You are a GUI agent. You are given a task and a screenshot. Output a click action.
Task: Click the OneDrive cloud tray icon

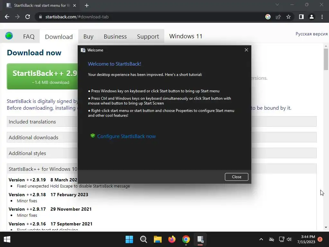[271, 239]
